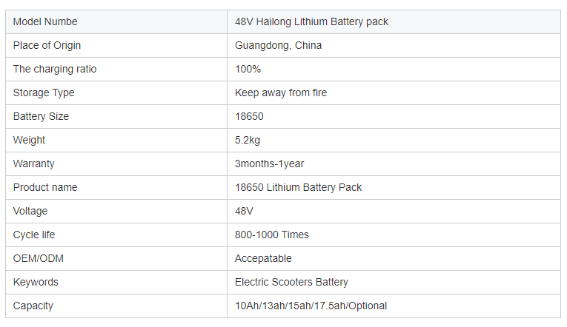Click the 'Voltage' label cell
The width and height of the screenshot is (567, 327).
pyautogui.click(x=30, y=211)
